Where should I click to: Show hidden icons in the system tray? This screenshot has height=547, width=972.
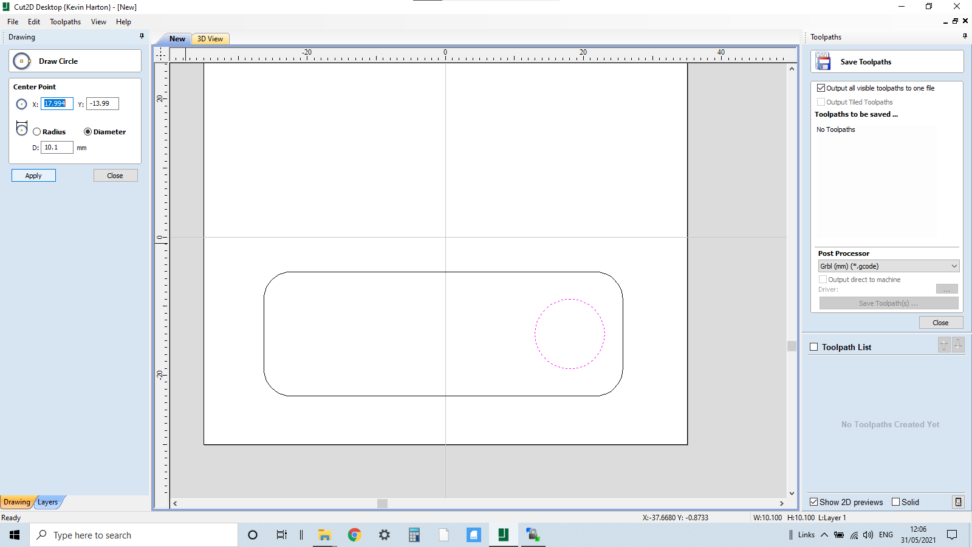click(x=824, y=535)
